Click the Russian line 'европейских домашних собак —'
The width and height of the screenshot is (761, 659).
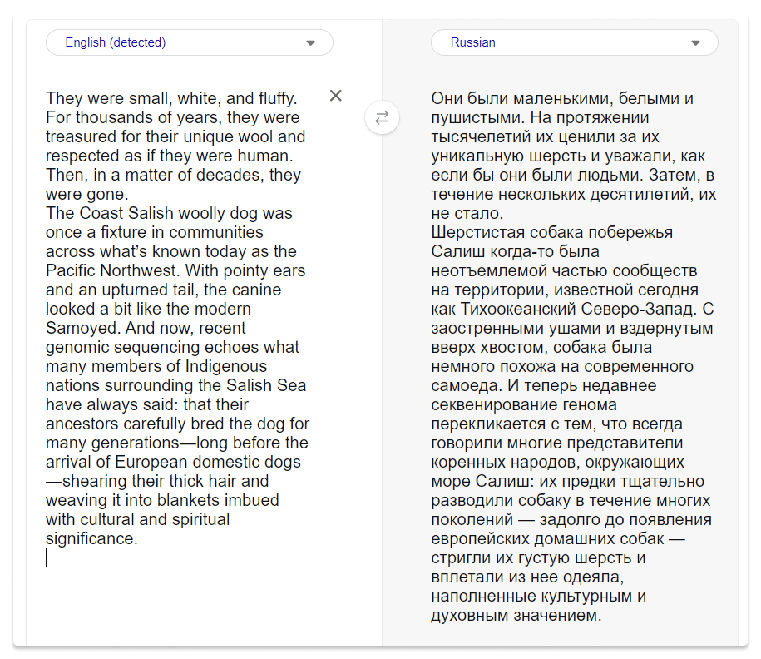coord(558,538)
